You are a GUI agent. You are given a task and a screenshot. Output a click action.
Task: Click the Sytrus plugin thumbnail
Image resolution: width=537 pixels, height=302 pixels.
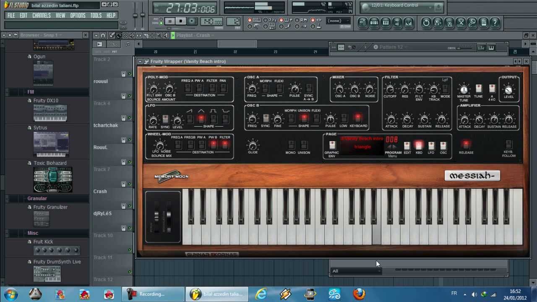51,144
